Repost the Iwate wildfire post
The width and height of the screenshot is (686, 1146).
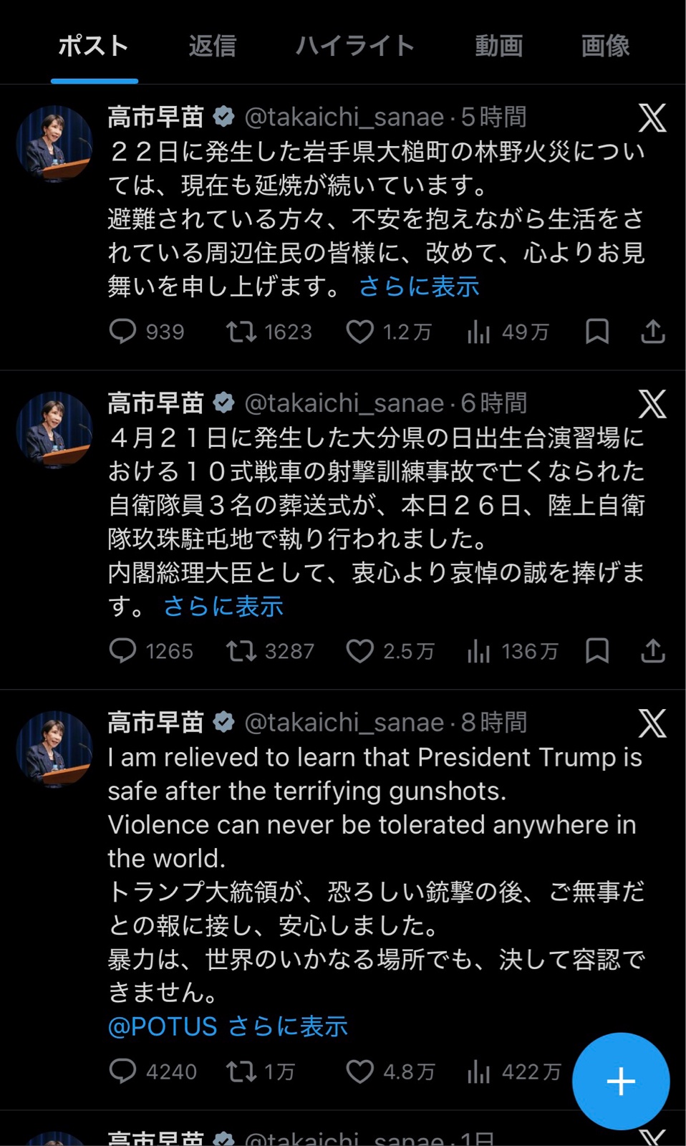241,332
